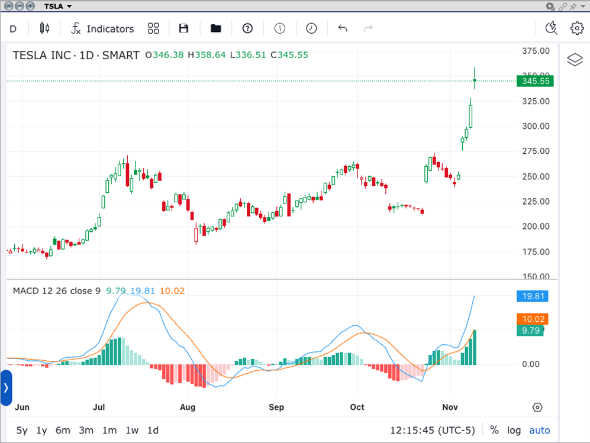Toggle auto scale

[540, 430]
